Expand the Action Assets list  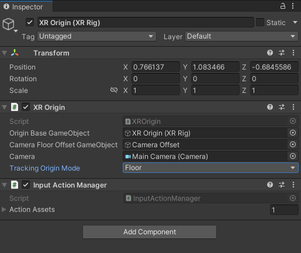pyautogui.click(x=4, y=210)
